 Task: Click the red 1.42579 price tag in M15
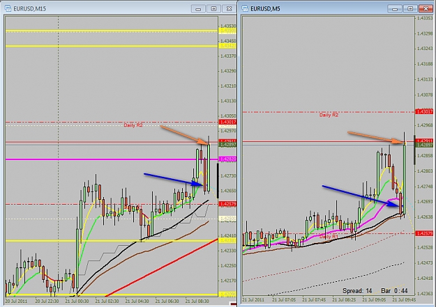[227, 204]
